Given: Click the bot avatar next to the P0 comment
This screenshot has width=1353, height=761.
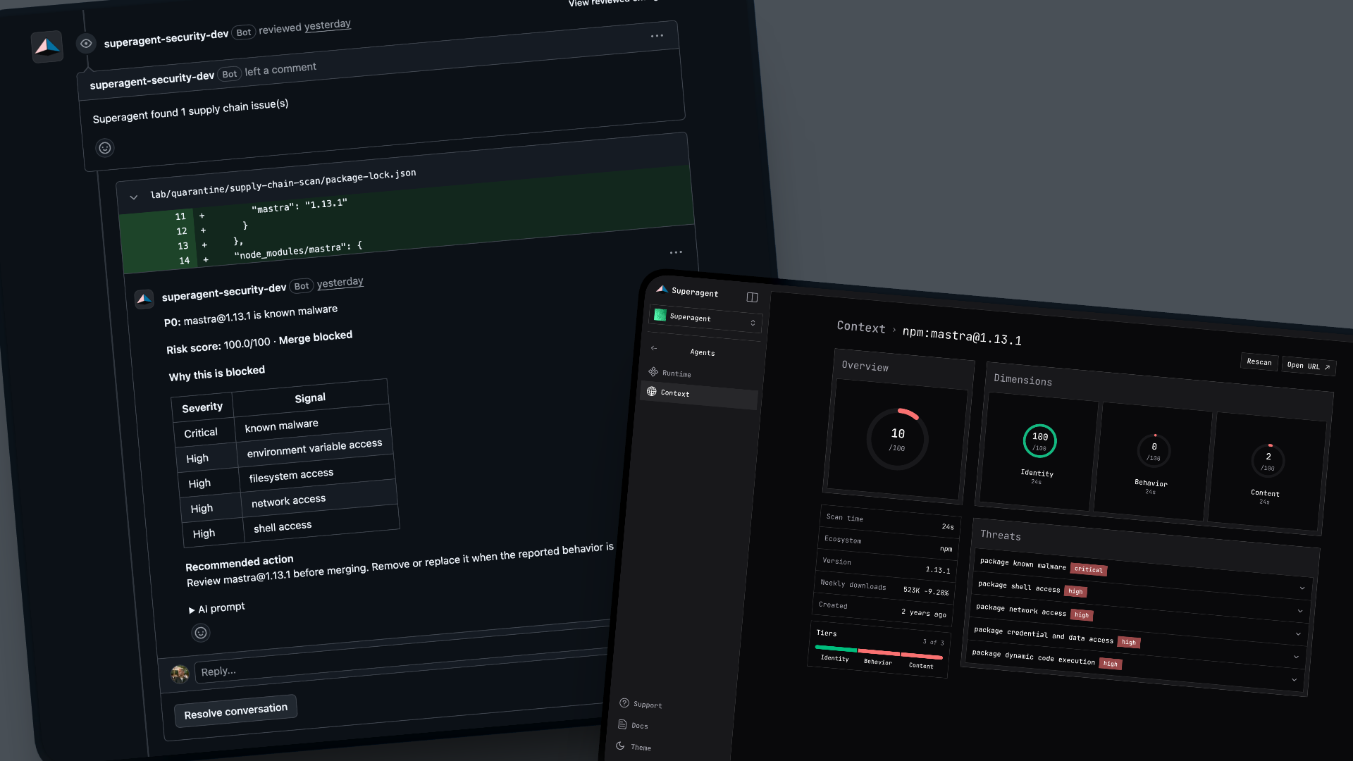Looking at the screenshot, I should click(144, 299).
